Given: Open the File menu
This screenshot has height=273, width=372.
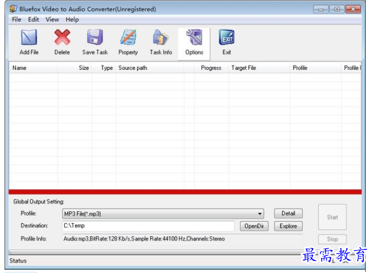Looking at the screenshot, I should [x=17, y=19].
